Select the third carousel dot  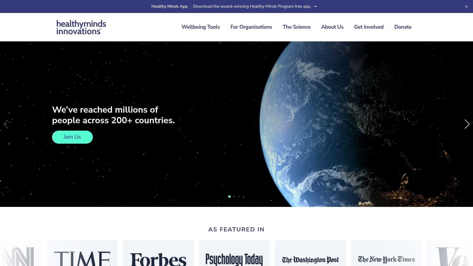pyautogui.click(x=239, y=197)
